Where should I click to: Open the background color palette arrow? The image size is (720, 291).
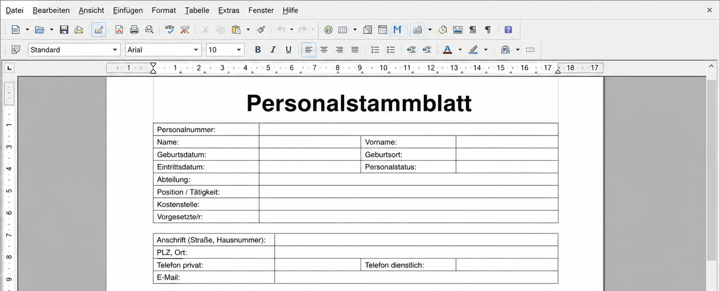(x=518, y=50)
